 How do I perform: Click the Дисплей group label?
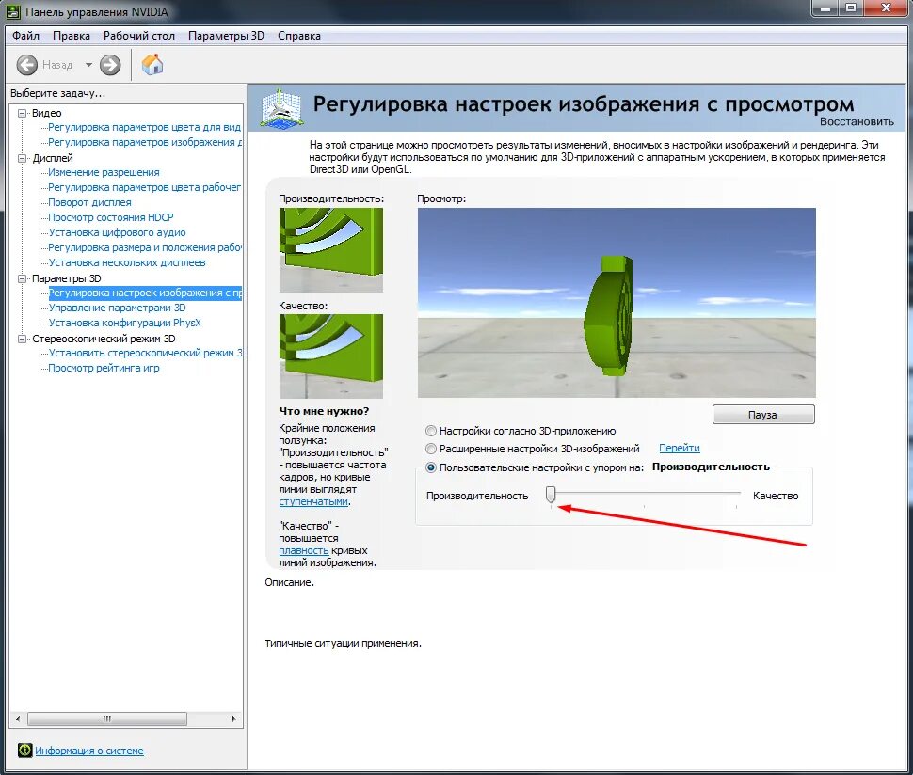pyautogui.click(x=53, y=158)
